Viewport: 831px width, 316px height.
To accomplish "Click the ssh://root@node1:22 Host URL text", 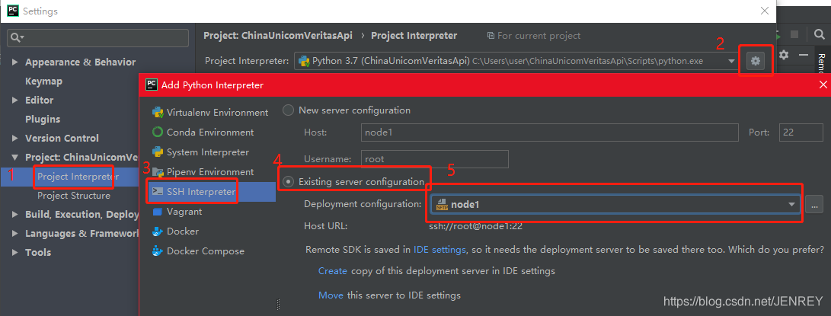I will (x=475, y=226).
